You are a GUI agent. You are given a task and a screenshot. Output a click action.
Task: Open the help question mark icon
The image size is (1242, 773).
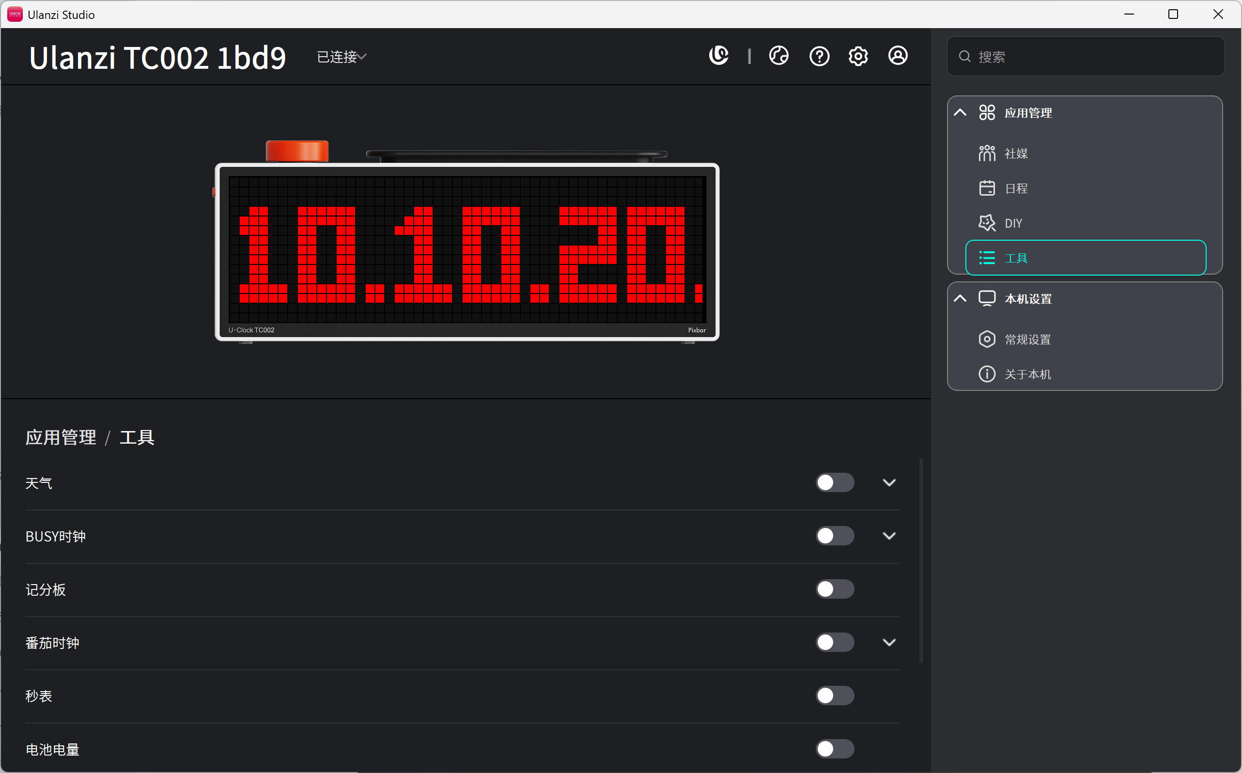pos(819,56)
